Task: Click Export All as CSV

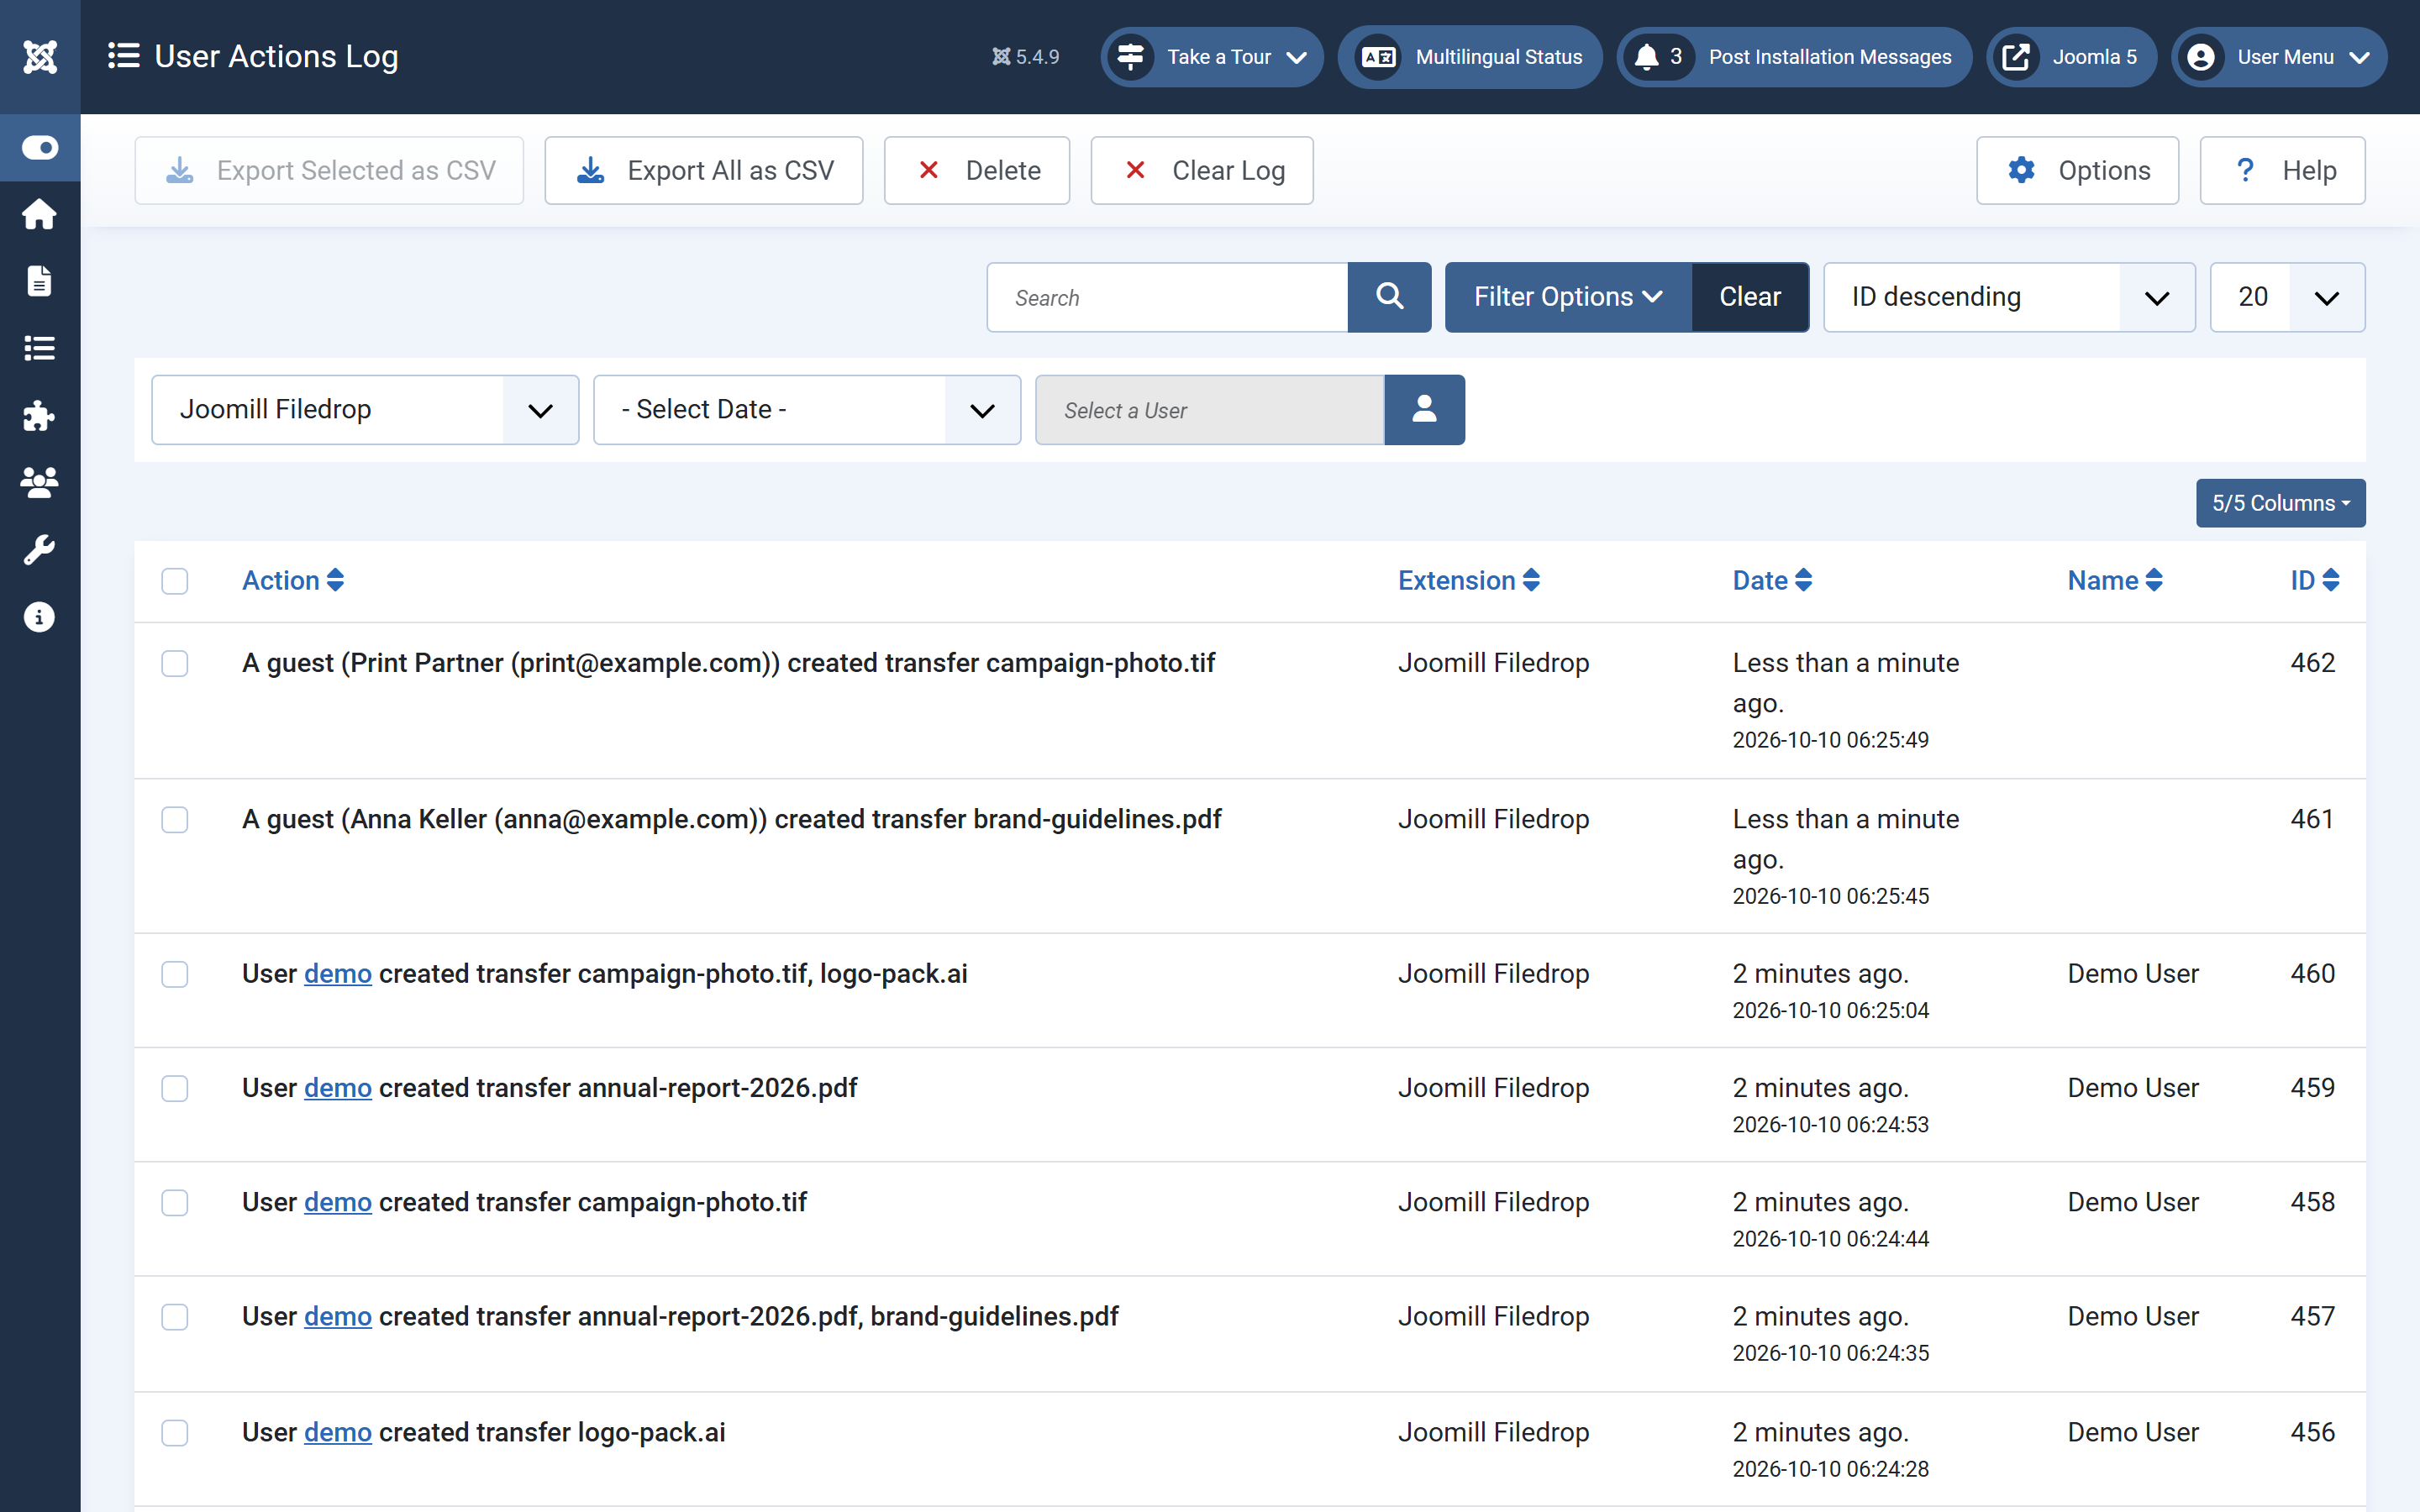Action: point(704,171)
